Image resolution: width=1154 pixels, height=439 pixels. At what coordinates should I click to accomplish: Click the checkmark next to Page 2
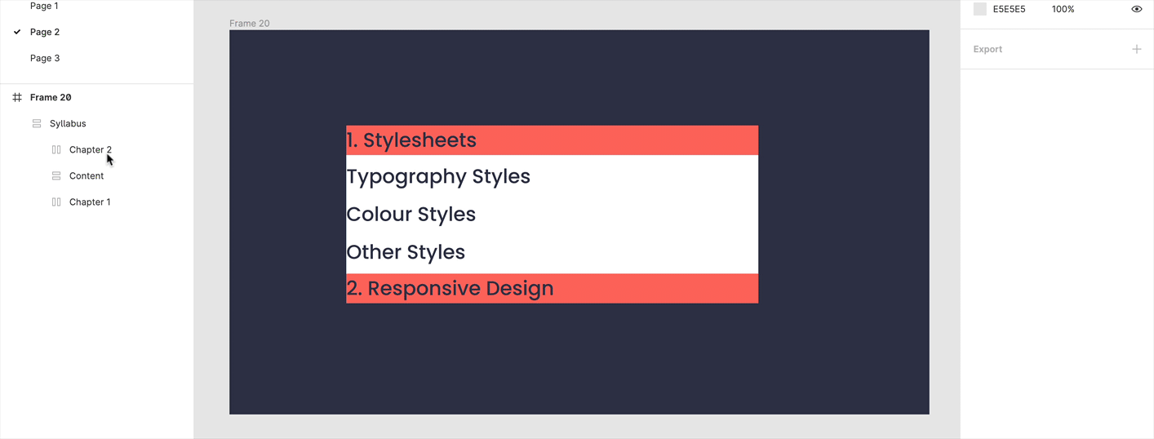click(17, 32)
